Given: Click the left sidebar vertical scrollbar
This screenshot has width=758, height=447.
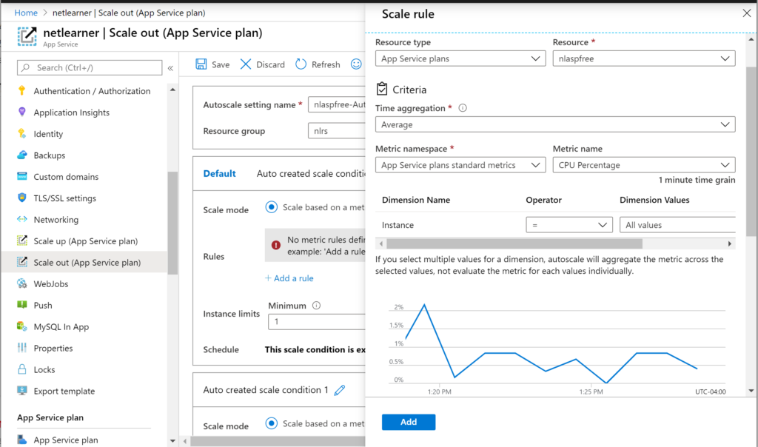Looking at the screenshot, I should click(x=172, y=223).
